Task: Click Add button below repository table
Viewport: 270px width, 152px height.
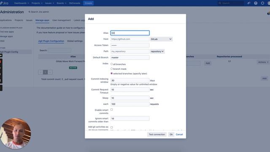Action: coord(265,79)
